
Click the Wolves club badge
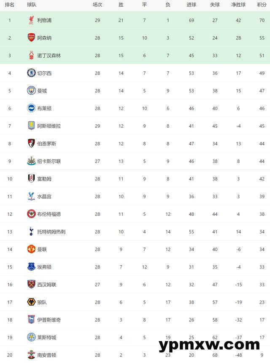coord(31,302)
